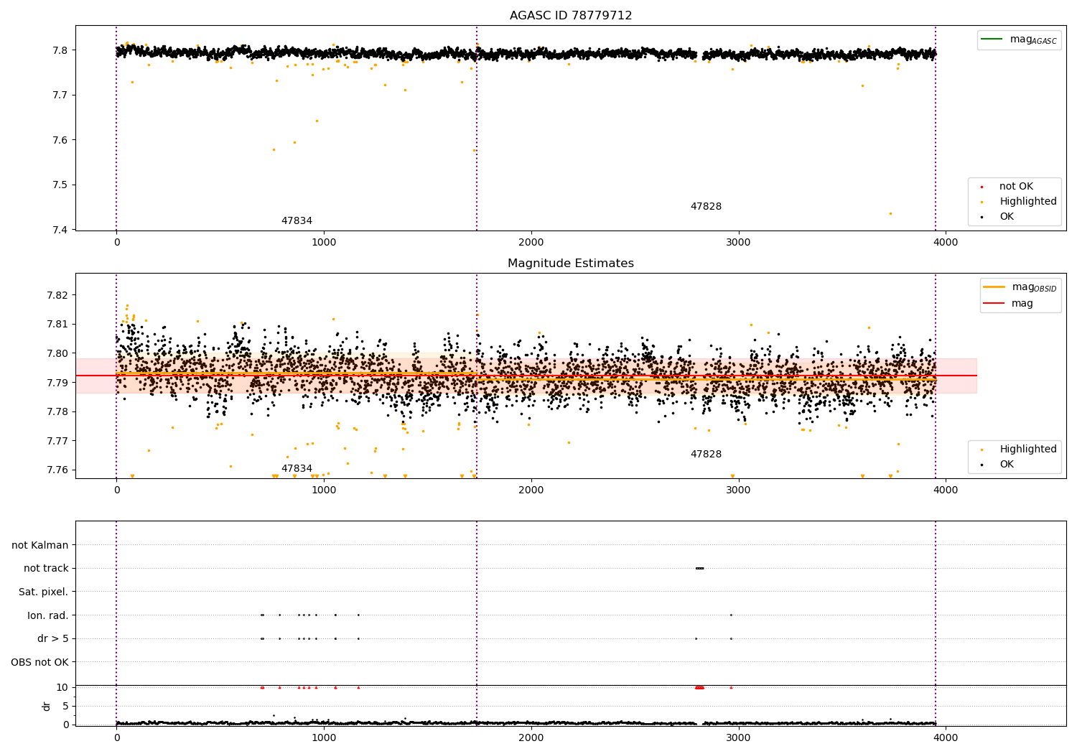Click the 'not track' y-axis label
The image size is (1077, 754).
pos(46,569)
